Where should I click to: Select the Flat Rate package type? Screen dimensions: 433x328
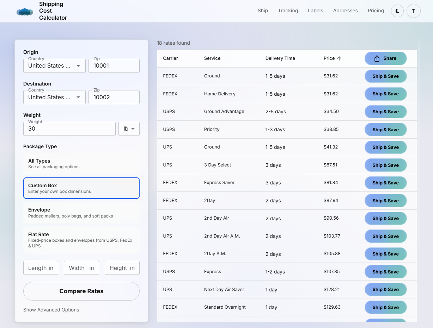pos(81,240)
